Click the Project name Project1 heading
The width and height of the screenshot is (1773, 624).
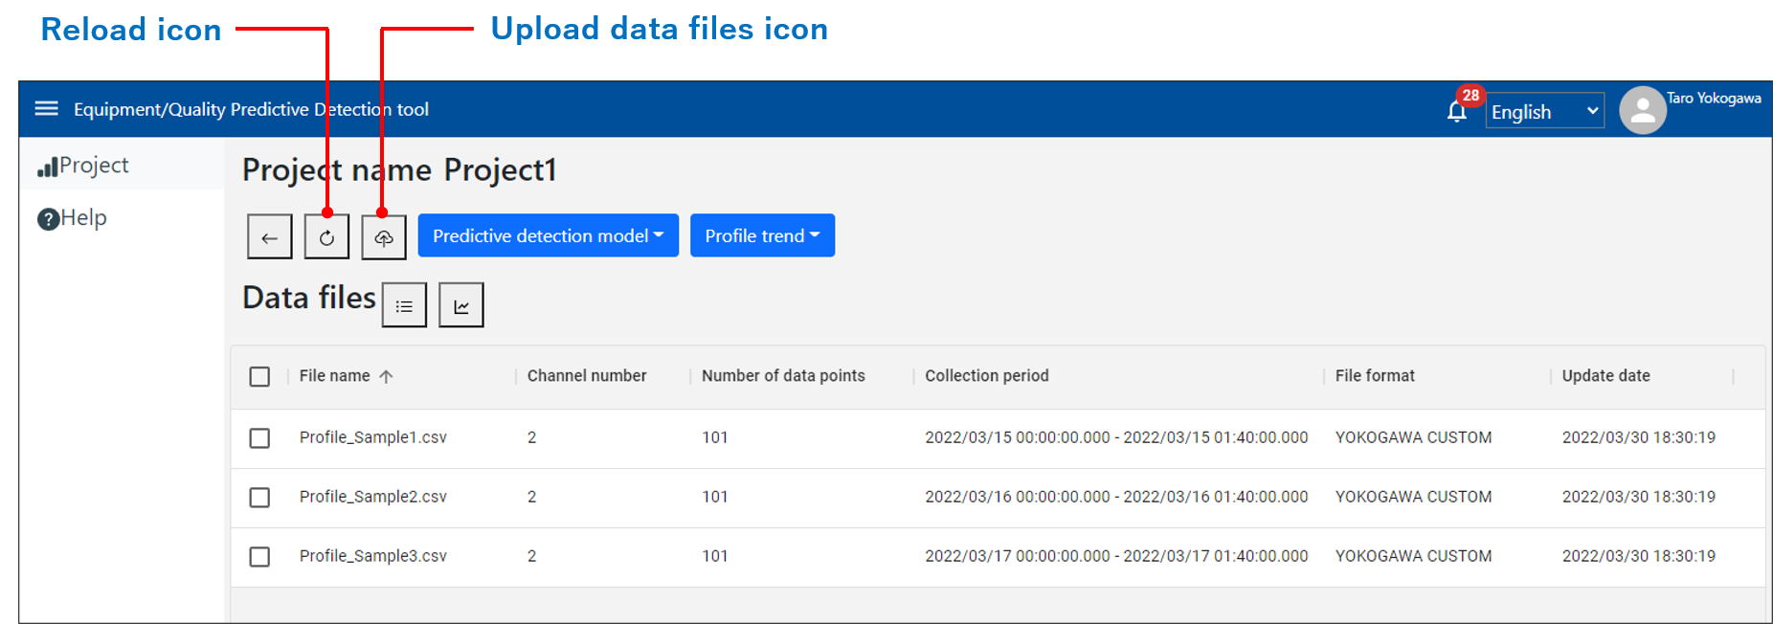coord(399,170)
